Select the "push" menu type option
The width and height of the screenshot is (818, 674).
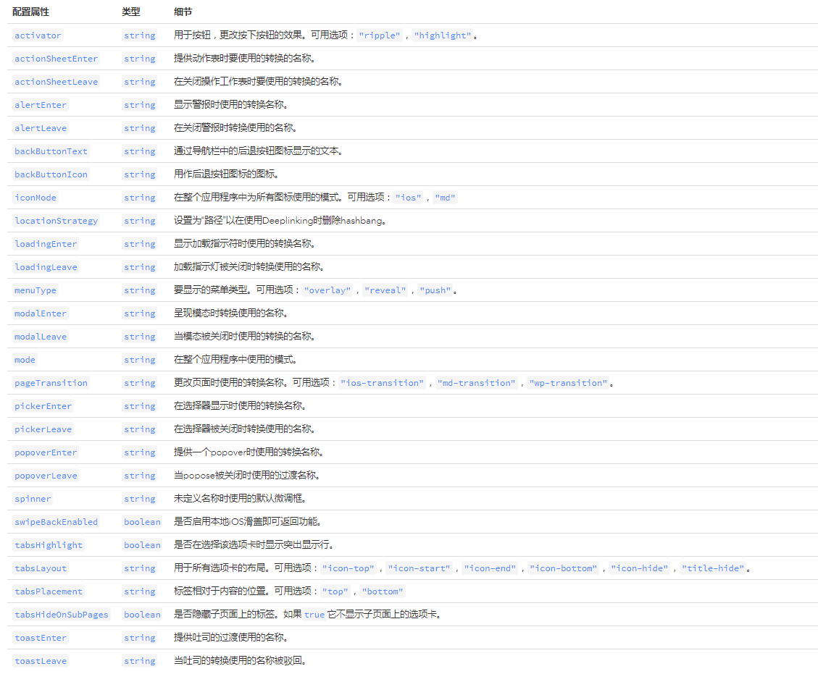point(435,290)
